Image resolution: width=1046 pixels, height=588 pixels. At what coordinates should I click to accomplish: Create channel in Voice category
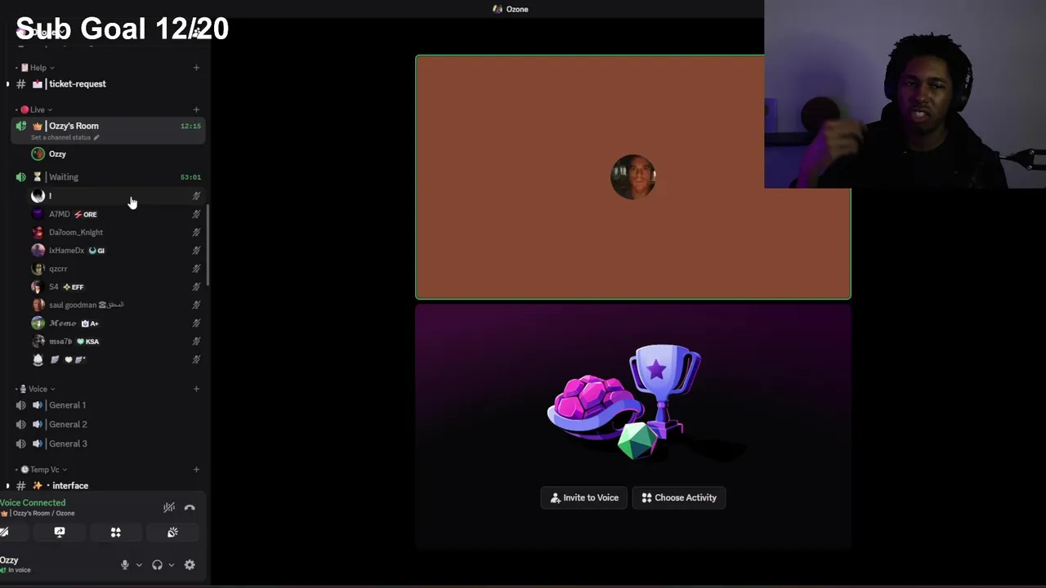click(196, 389)
